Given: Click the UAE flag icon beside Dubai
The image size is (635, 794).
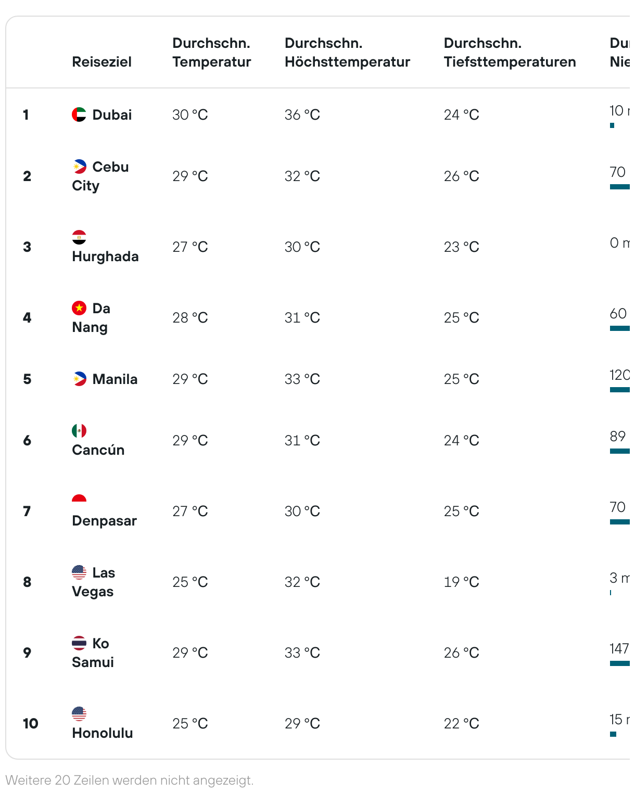Looking at the screenshot, I should (79, 114).
